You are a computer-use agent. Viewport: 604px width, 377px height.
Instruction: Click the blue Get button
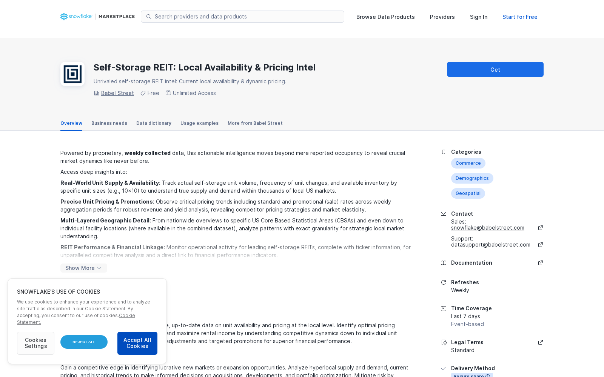[495, 69]
